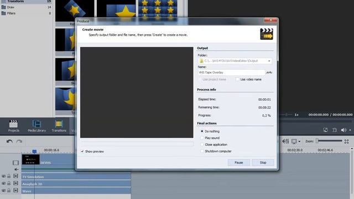Select the large centered star effect thumbnail

(116, 9)
